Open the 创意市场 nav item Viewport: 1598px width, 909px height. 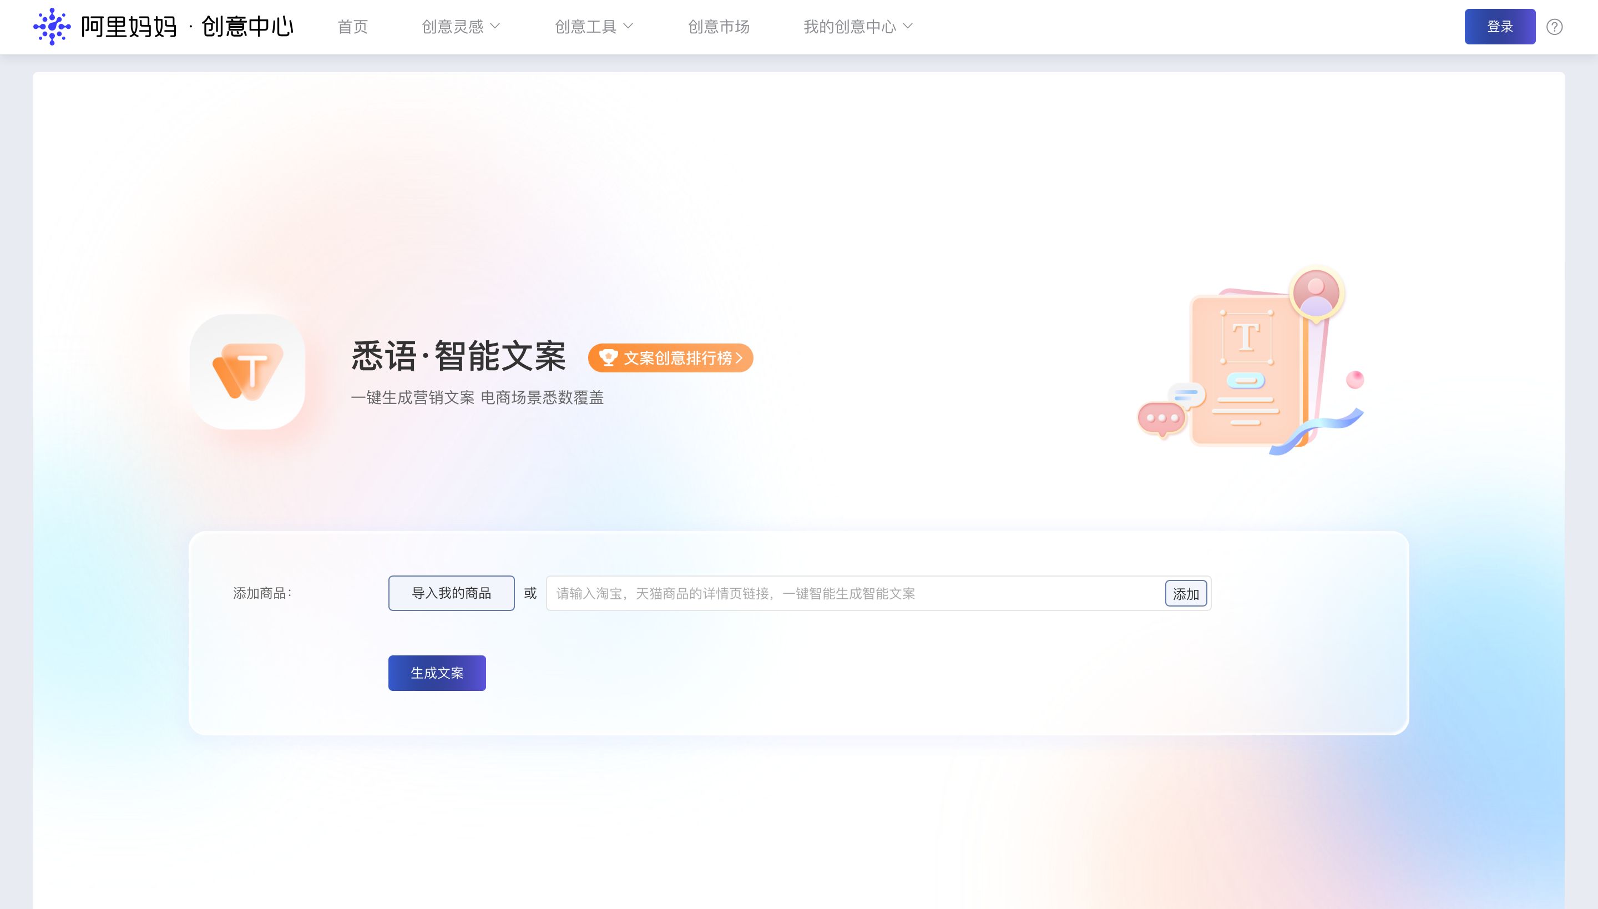[x=719, y=26]
